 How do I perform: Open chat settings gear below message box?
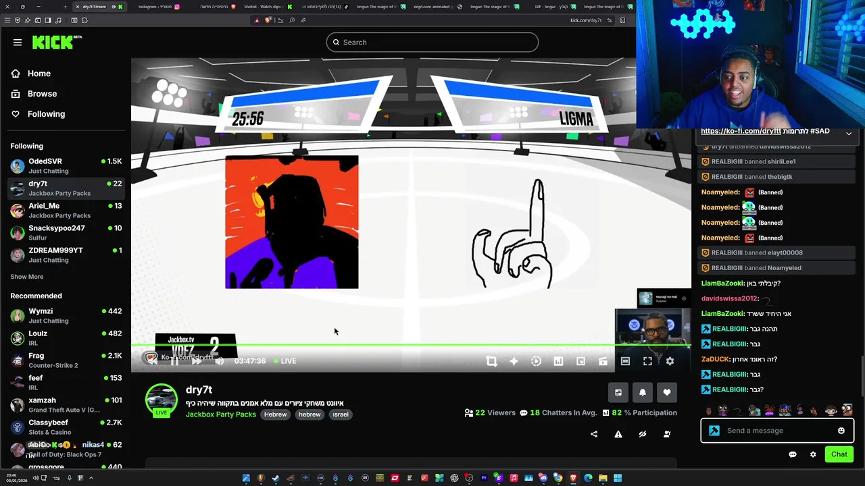[x=813, y=454]
